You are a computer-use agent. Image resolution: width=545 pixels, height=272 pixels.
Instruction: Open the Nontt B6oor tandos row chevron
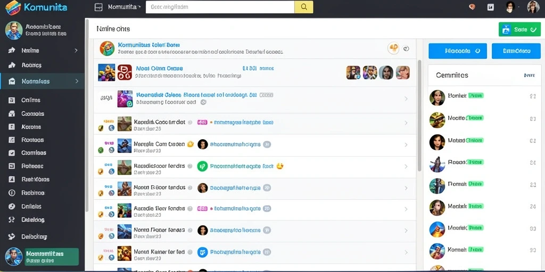tap(406, 188)
